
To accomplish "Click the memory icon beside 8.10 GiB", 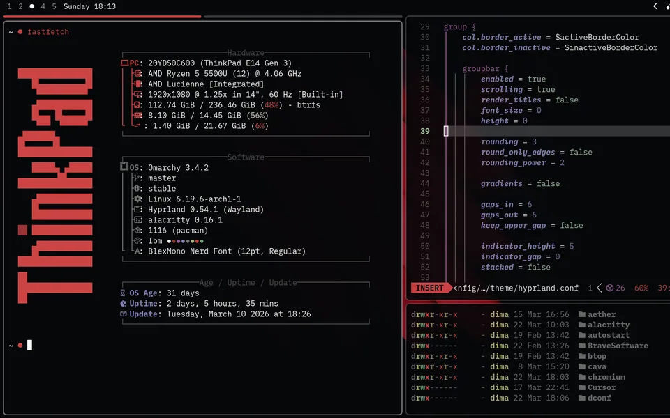I will click(x=137, y=115).
